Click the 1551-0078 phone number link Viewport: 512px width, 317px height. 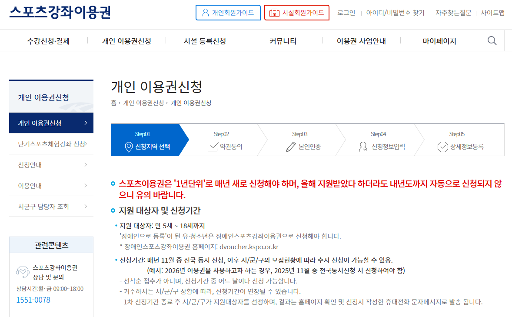(x=33, y=300)
